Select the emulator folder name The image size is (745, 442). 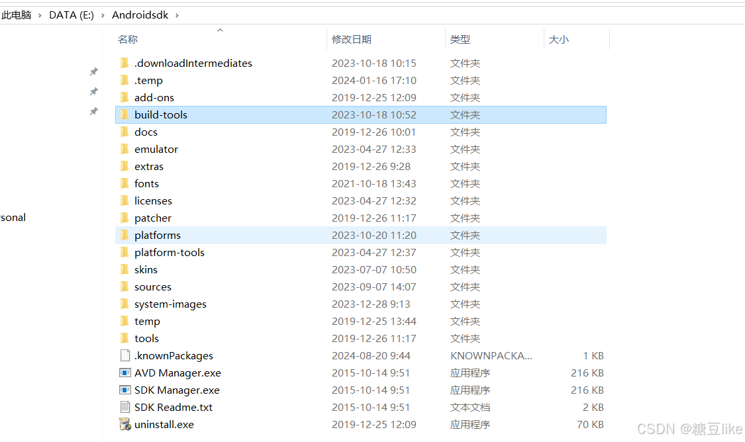pyautogui.click(x=156, y=149)
